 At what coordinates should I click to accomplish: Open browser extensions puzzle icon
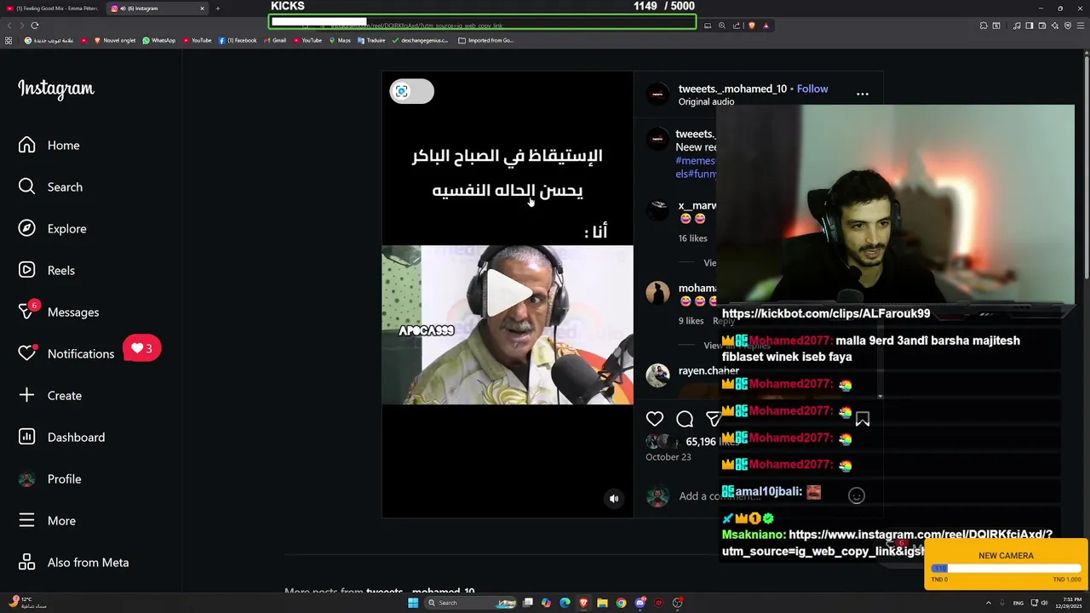[x=984, y=26]
